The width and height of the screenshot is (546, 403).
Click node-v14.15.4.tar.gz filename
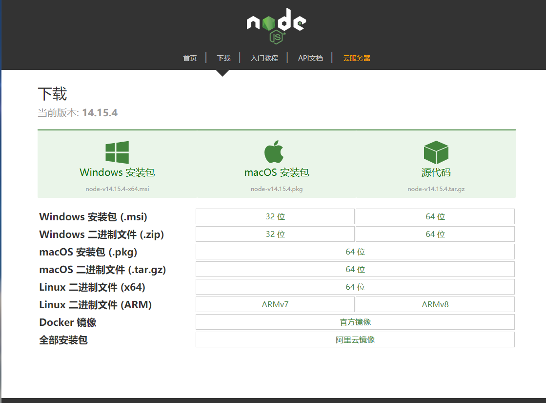coord(436,189)
